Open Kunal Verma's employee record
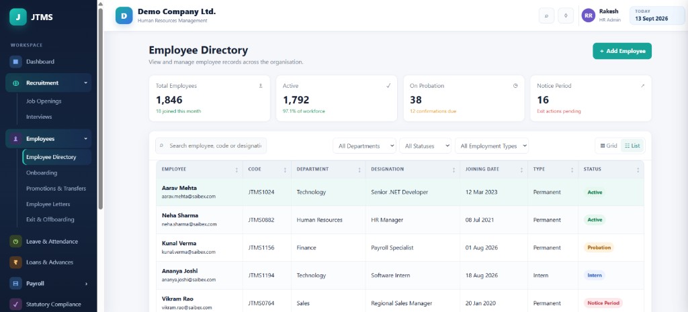 (400, 248)
